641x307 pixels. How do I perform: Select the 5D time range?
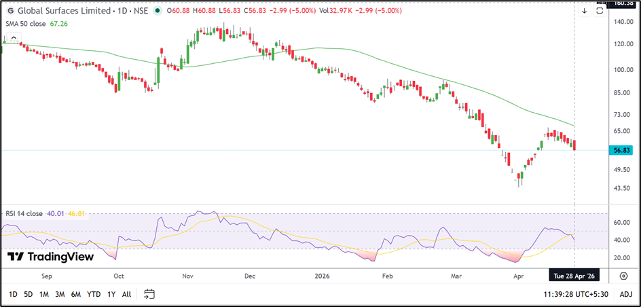(x=28, y=294)
